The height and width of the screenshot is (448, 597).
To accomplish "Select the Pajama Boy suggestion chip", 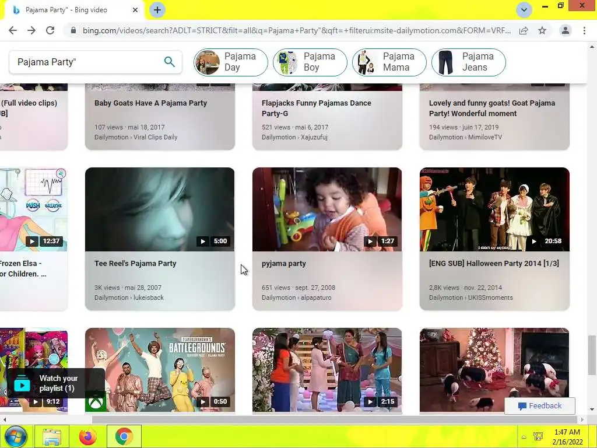I will coord(310,62).
